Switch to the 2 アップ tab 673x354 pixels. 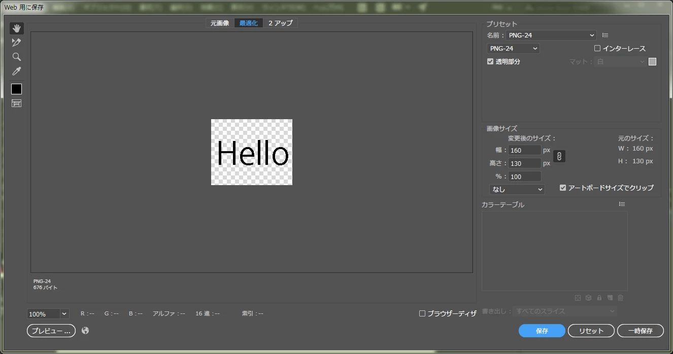[x=281, y=23]
